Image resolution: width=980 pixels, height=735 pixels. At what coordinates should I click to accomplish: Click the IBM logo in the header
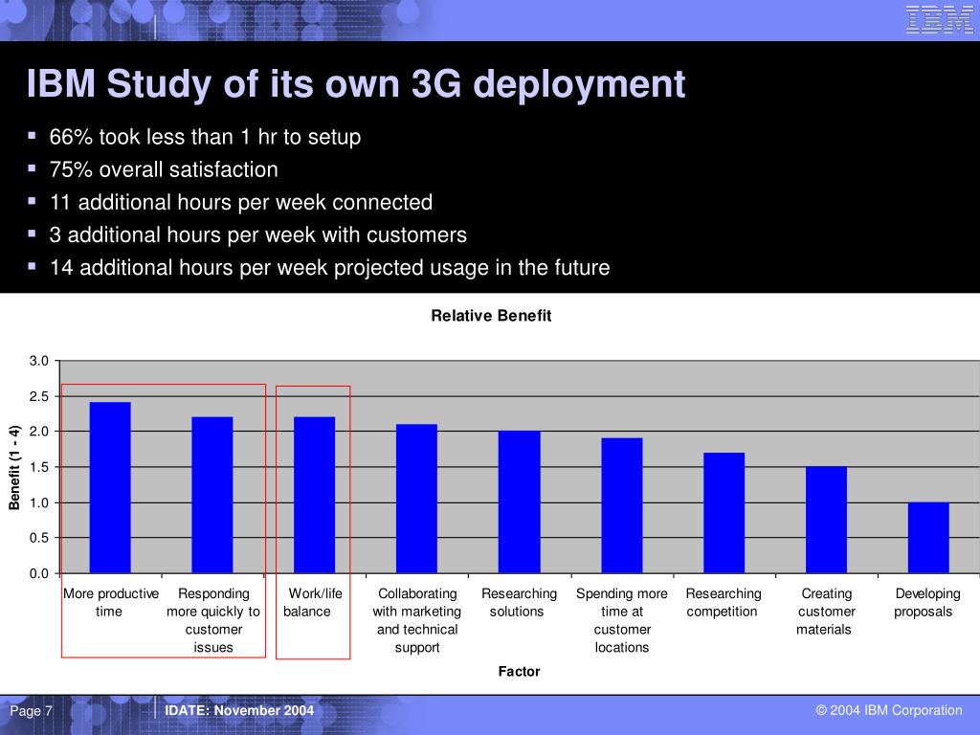tap(940, 19)
